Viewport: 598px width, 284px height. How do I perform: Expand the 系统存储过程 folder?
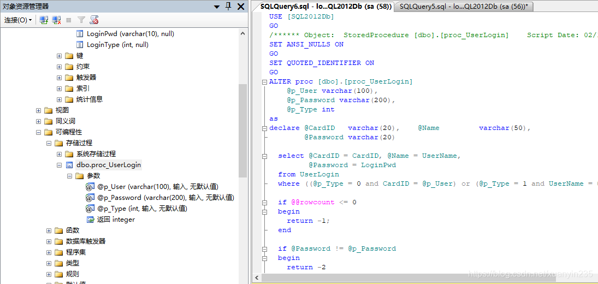coord(59,154)
